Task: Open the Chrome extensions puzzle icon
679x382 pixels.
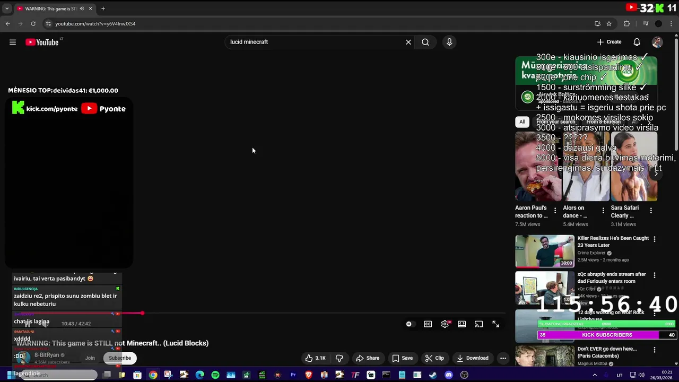Action: (626, 23)
